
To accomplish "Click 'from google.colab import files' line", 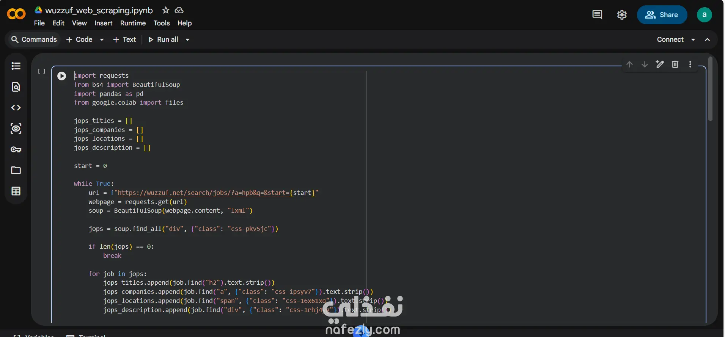I will point(129,102).
